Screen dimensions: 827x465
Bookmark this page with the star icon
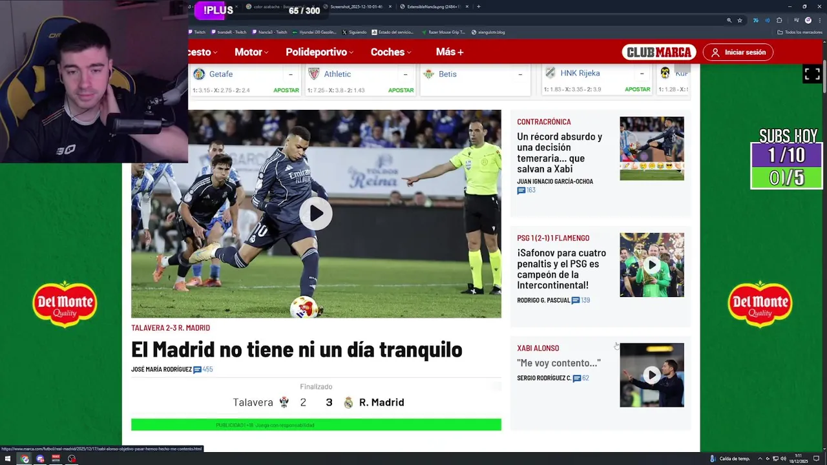(740, 20)
